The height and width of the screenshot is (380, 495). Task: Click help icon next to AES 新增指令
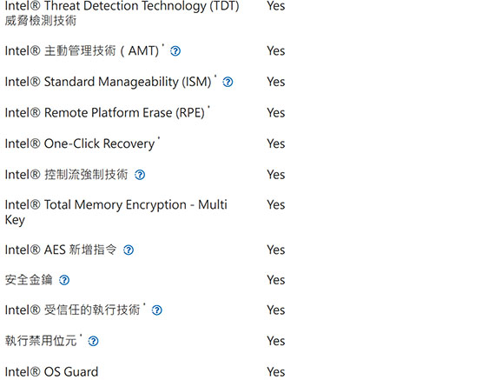tap(129, 250)
